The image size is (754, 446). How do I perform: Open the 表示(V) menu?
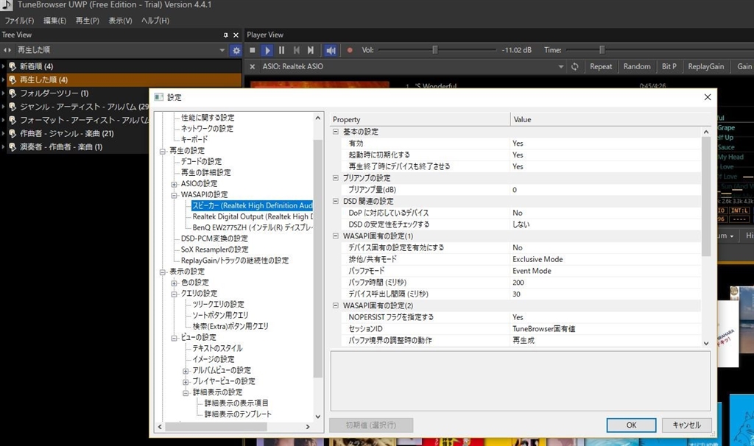pos(120,21)
